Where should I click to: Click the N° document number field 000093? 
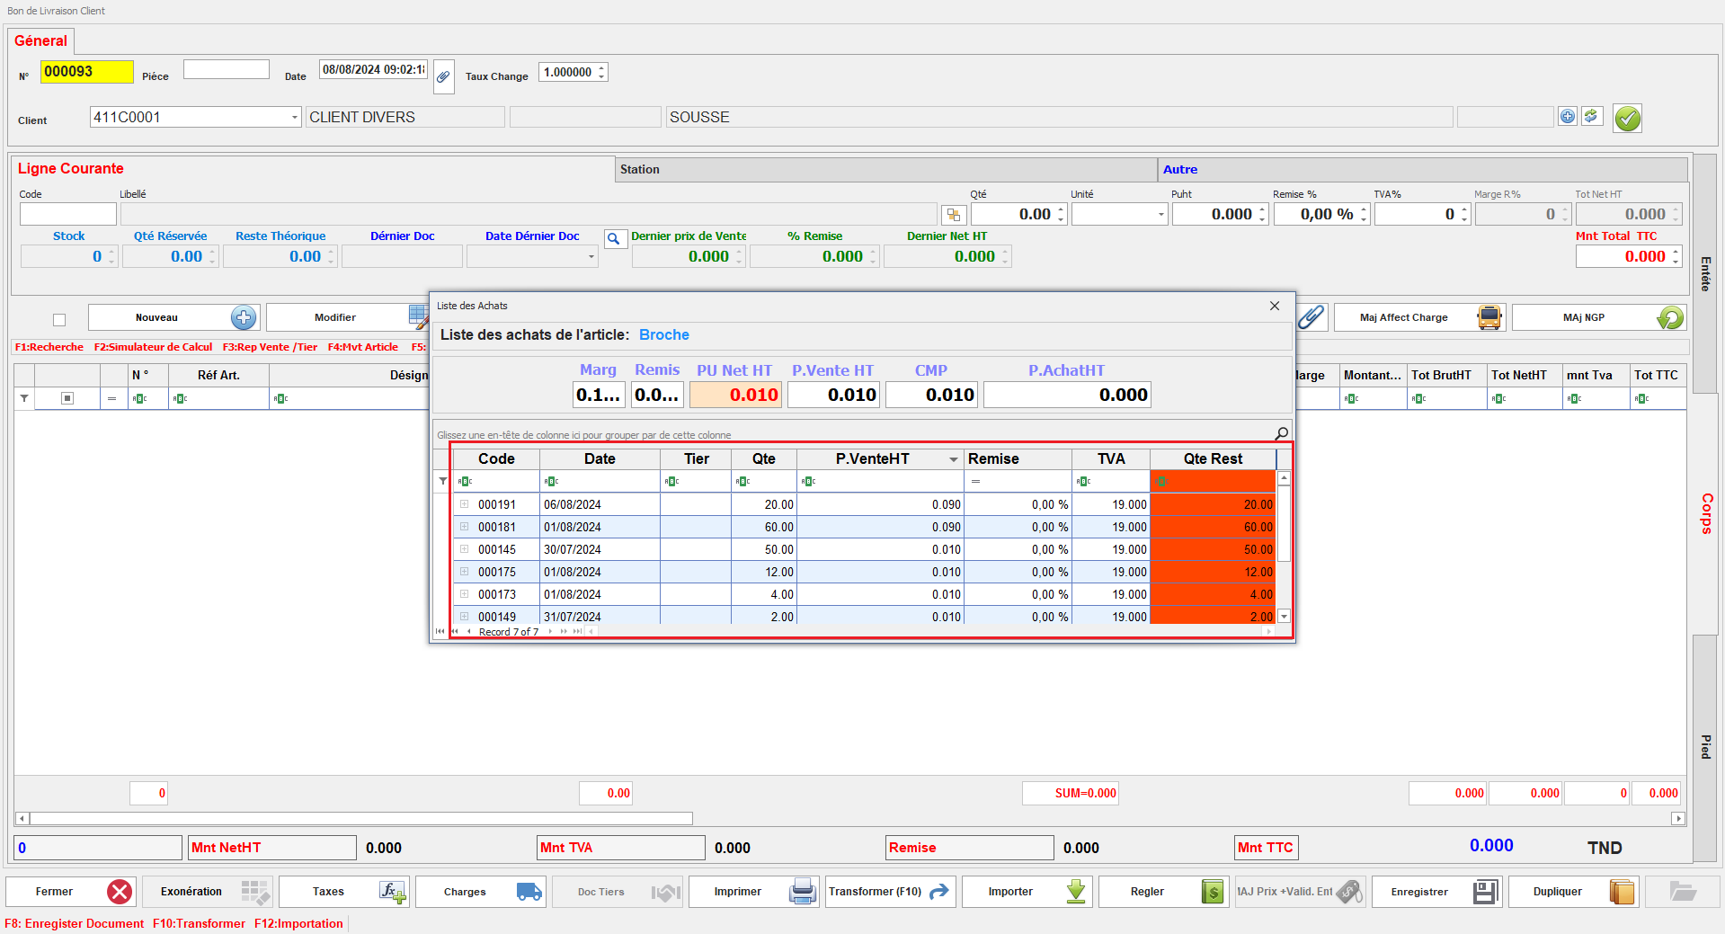coord(86,72)
